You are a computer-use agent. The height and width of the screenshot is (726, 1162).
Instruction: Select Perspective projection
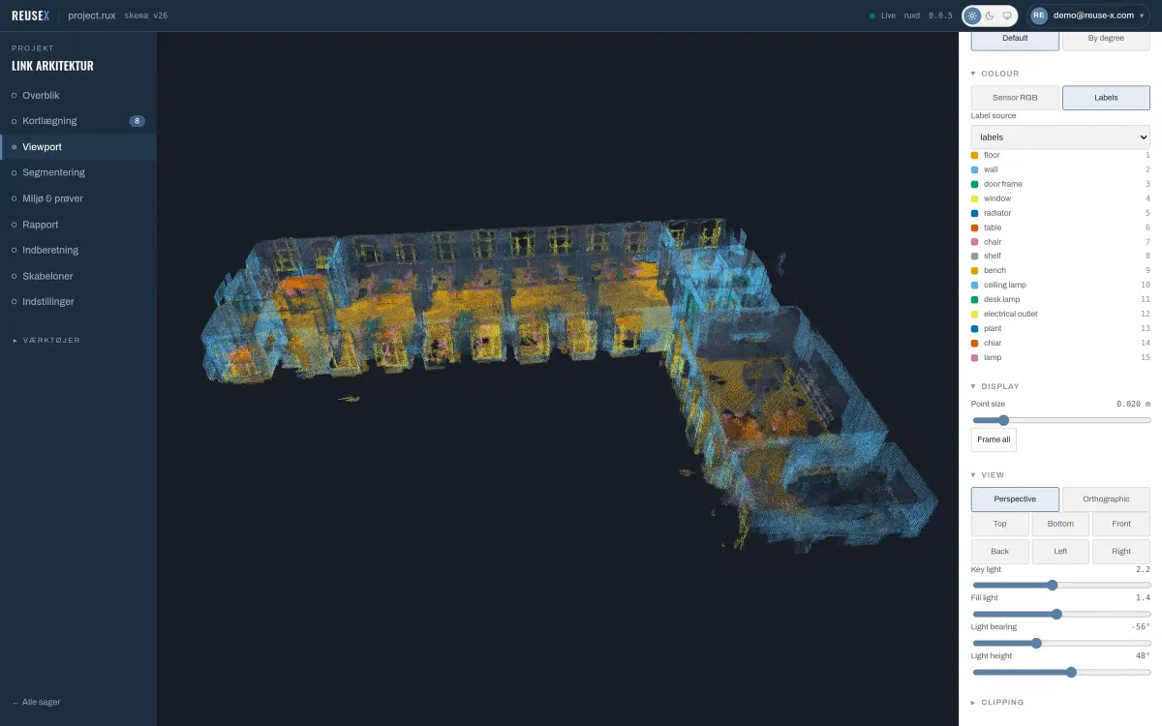pos(1015,499)
